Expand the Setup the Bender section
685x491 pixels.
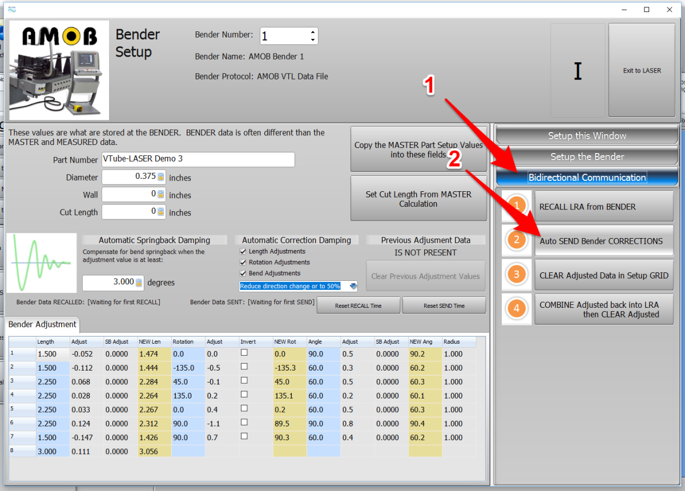(587, 156)
